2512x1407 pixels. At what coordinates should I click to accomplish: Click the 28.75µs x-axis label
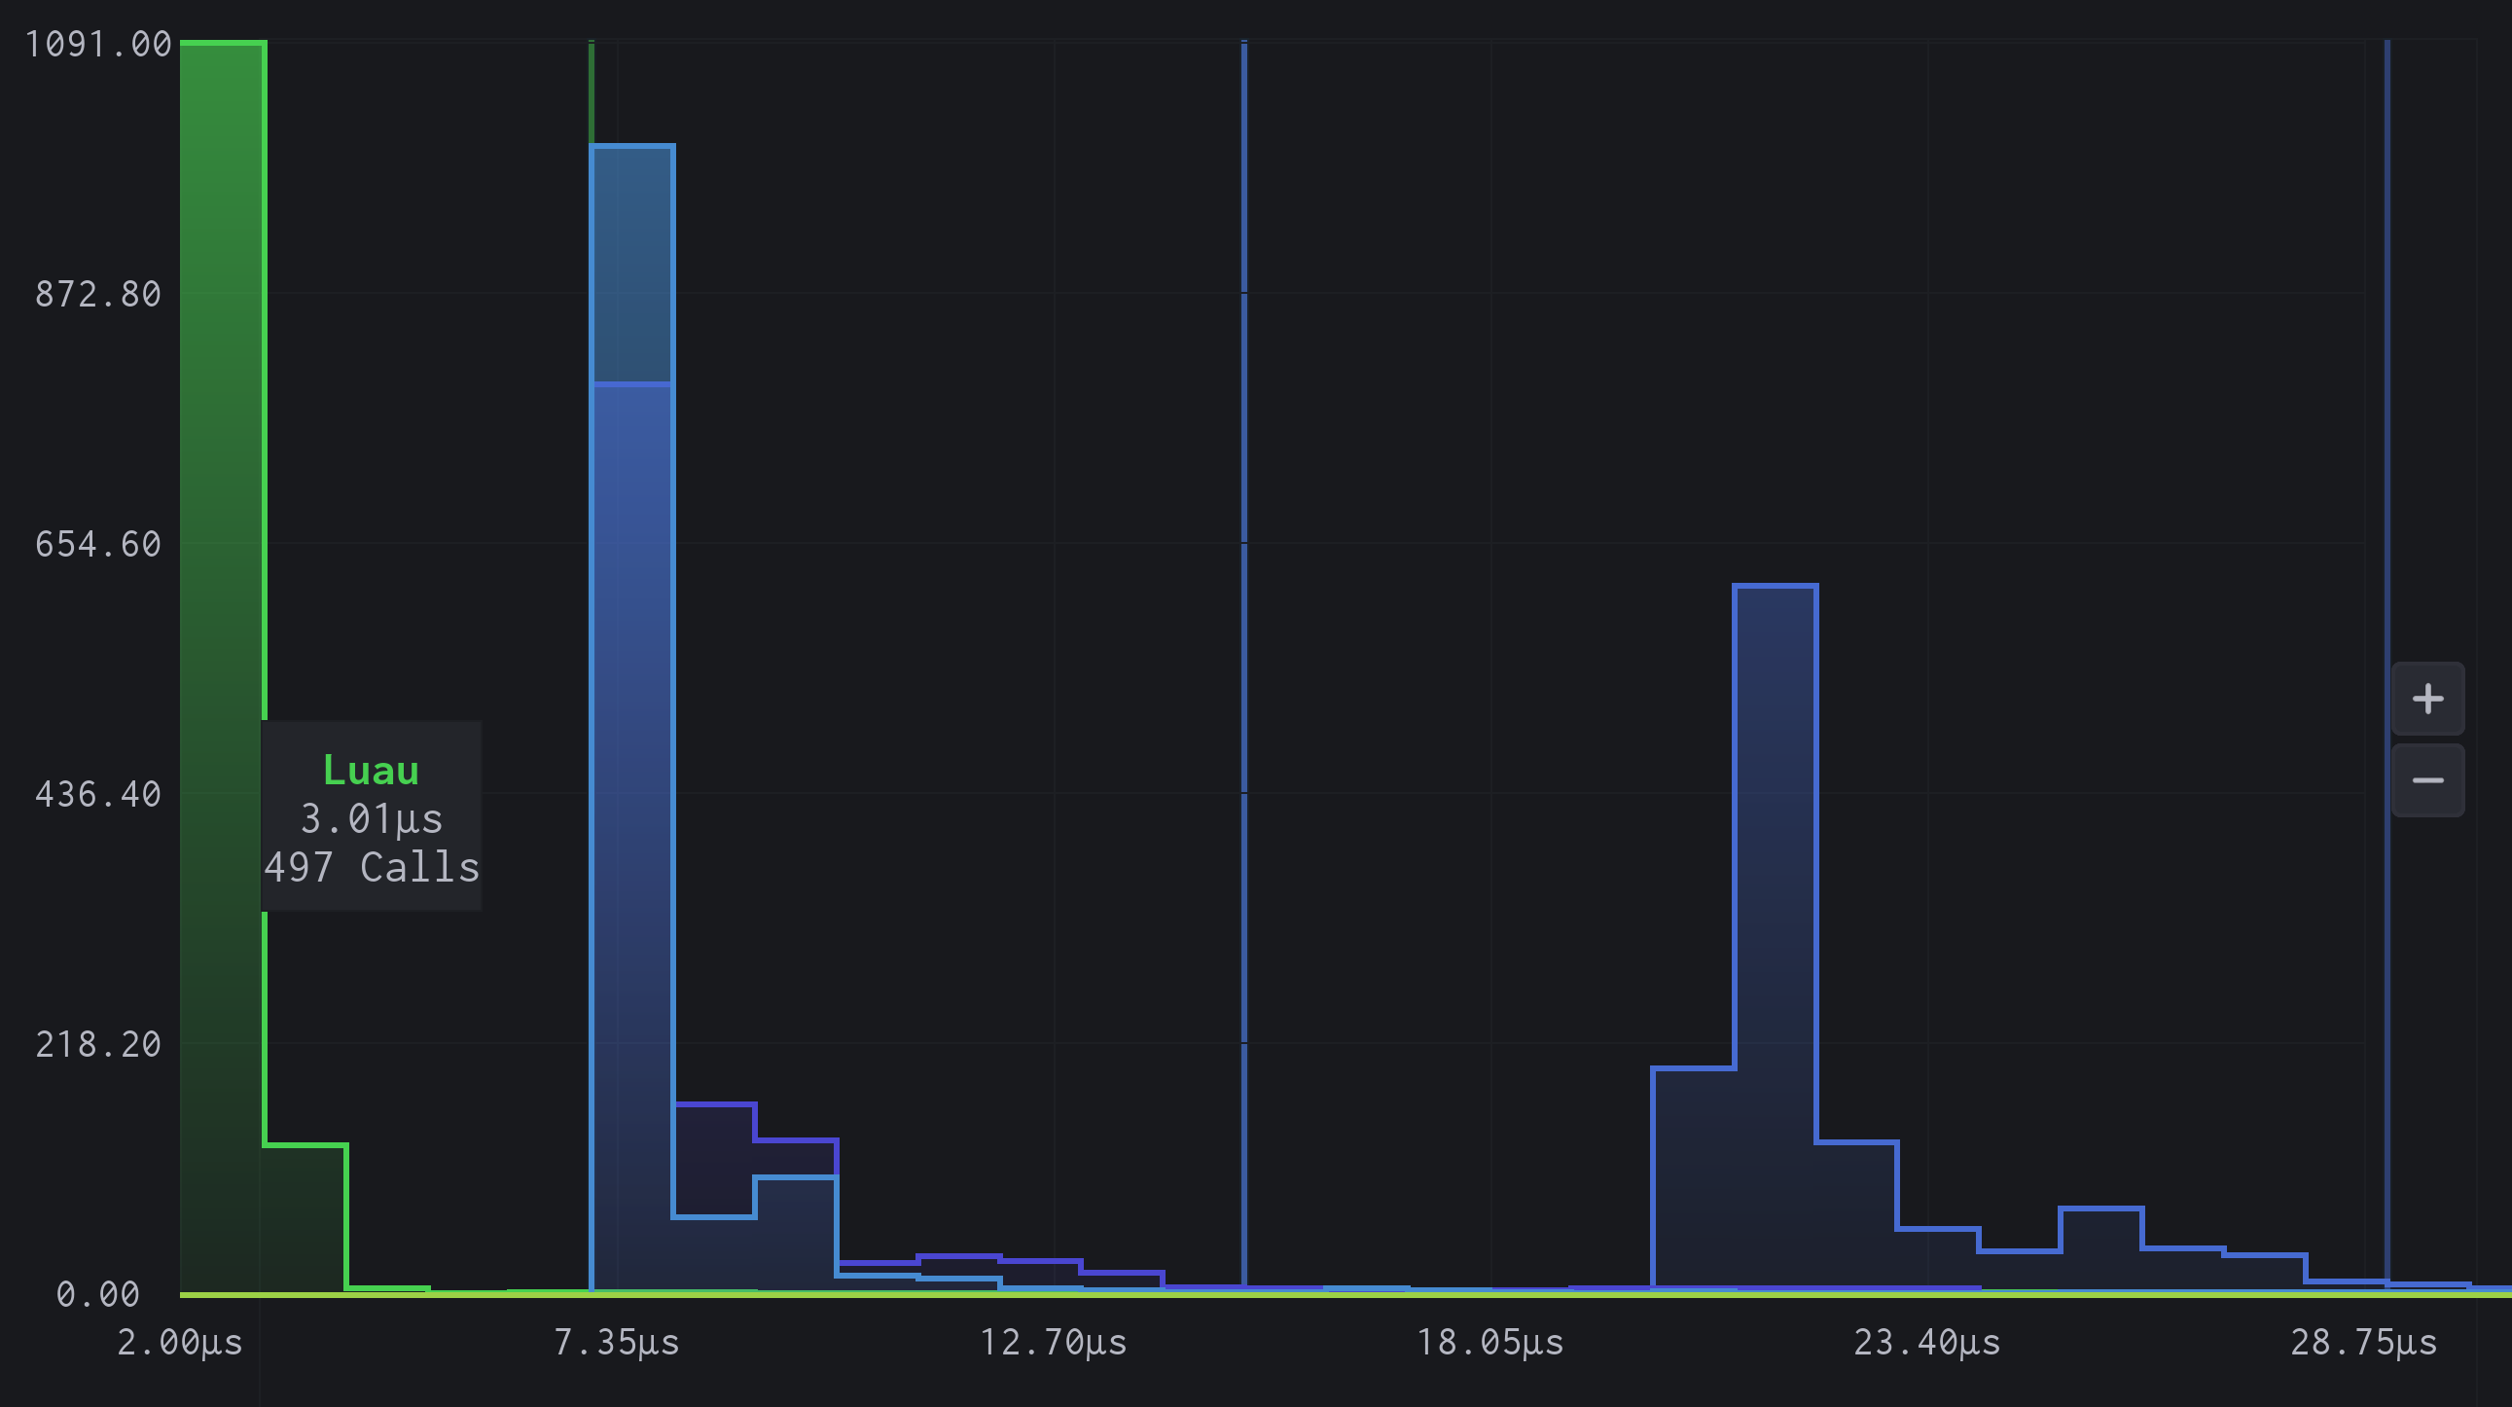[x=2364, y=1343]
